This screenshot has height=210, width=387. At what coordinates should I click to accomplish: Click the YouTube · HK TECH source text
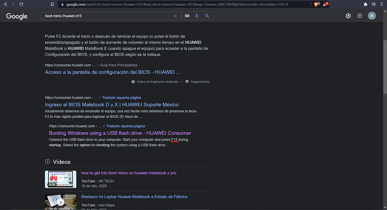click(x=98, y=181)
